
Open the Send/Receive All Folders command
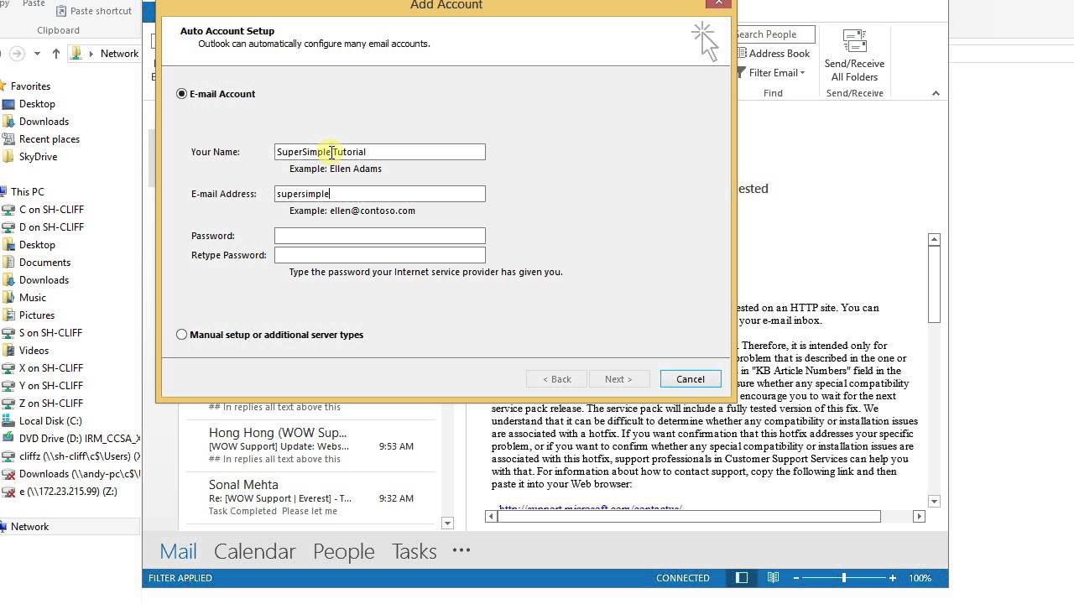click(854, 55)
